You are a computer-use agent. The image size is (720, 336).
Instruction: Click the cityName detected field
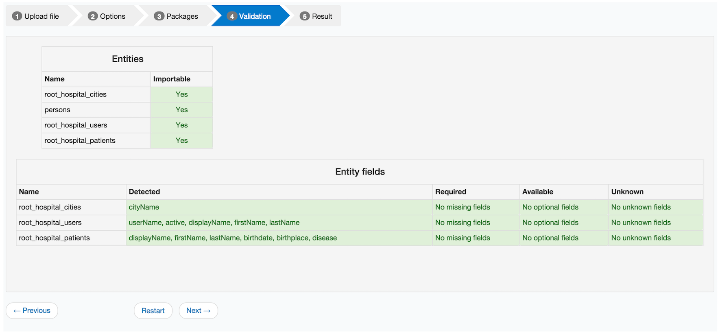point(144,207)
